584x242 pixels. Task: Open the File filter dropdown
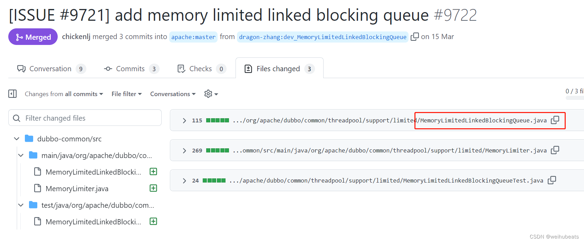127,94
